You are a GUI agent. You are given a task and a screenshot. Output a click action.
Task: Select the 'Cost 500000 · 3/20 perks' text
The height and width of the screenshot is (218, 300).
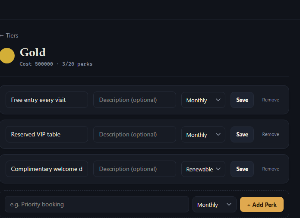(x=56, y=64)
